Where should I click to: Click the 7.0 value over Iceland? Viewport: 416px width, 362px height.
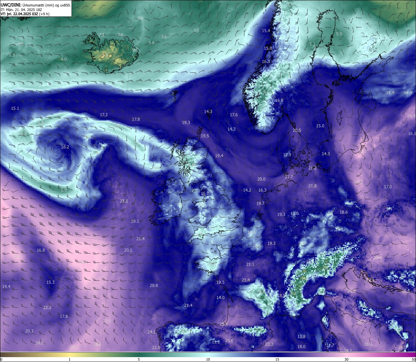[x=120, y=35]
